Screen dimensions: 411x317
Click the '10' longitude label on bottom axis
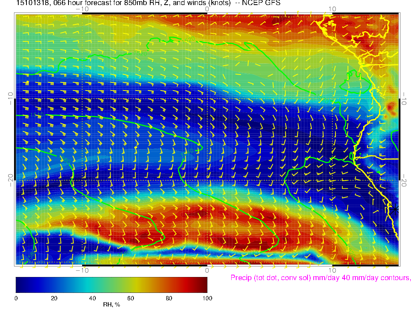point(332,270)
